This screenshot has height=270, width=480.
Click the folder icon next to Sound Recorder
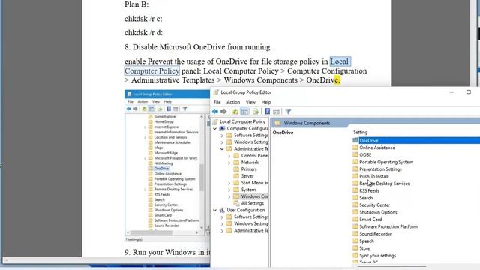[x=355, y=233]
